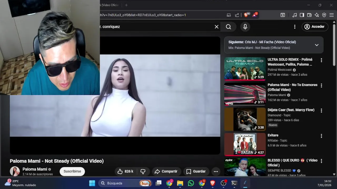Viewport: 337px width, 189px height.
Task: Open File Explorer from the taskbar
Action: (180, 183)
